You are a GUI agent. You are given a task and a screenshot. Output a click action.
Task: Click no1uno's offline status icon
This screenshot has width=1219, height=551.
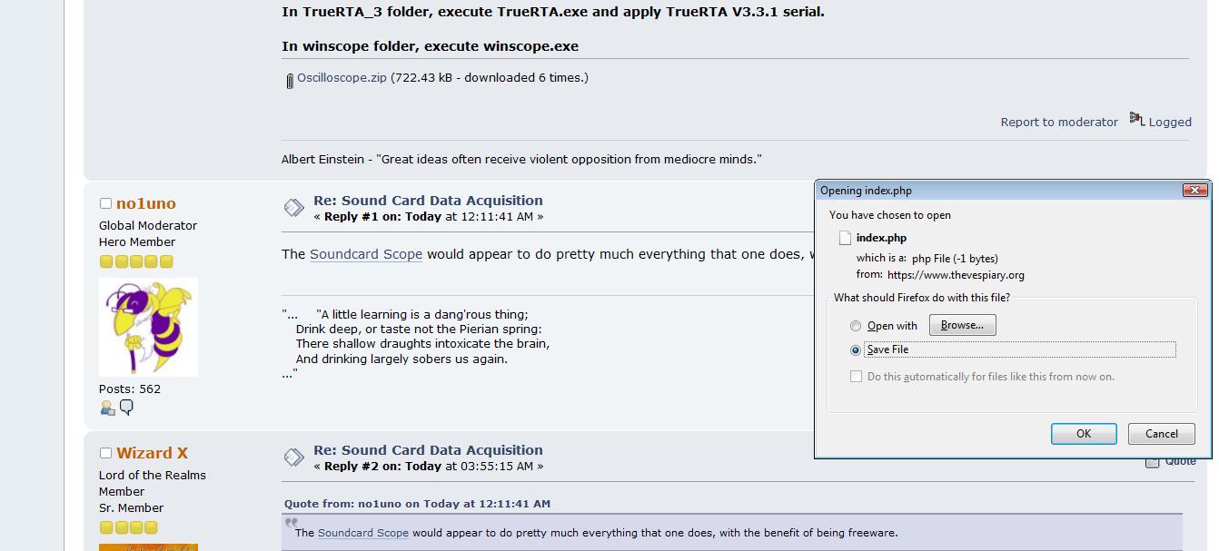coord(105,203)
